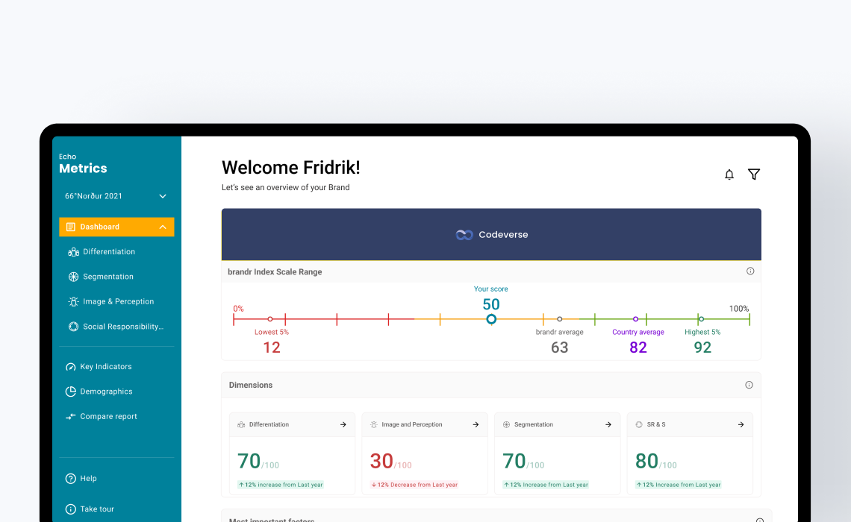
Task: Open the filter funnel icon
Action: (754, 174)
